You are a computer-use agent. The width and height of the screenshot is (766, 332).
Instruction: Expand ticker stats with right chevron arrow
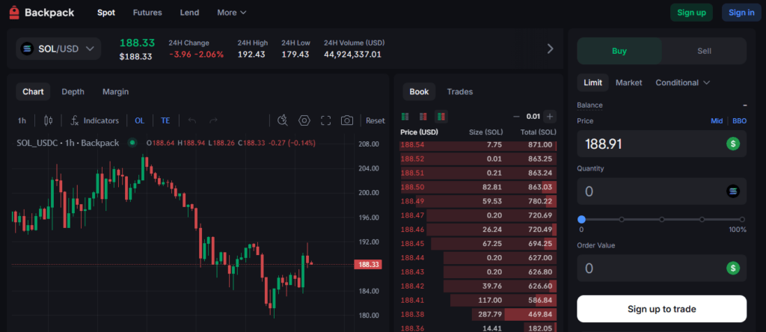tap(550, 49)
